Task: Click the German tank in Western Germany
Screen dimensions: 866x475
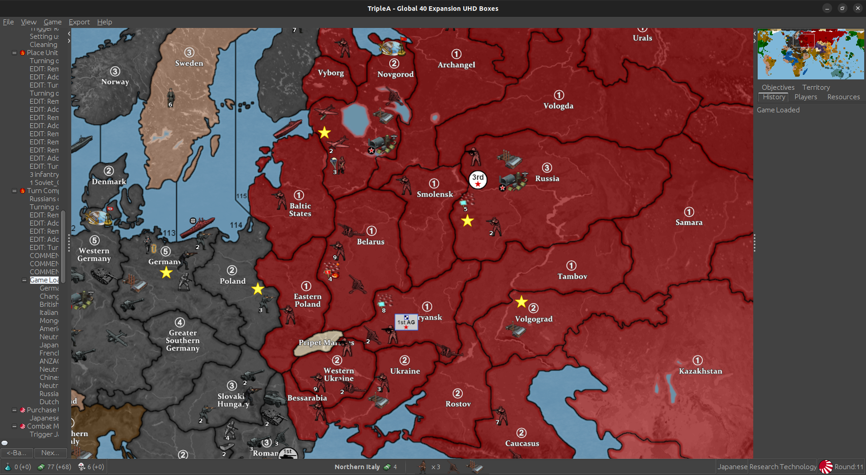Action: (104, 276)
